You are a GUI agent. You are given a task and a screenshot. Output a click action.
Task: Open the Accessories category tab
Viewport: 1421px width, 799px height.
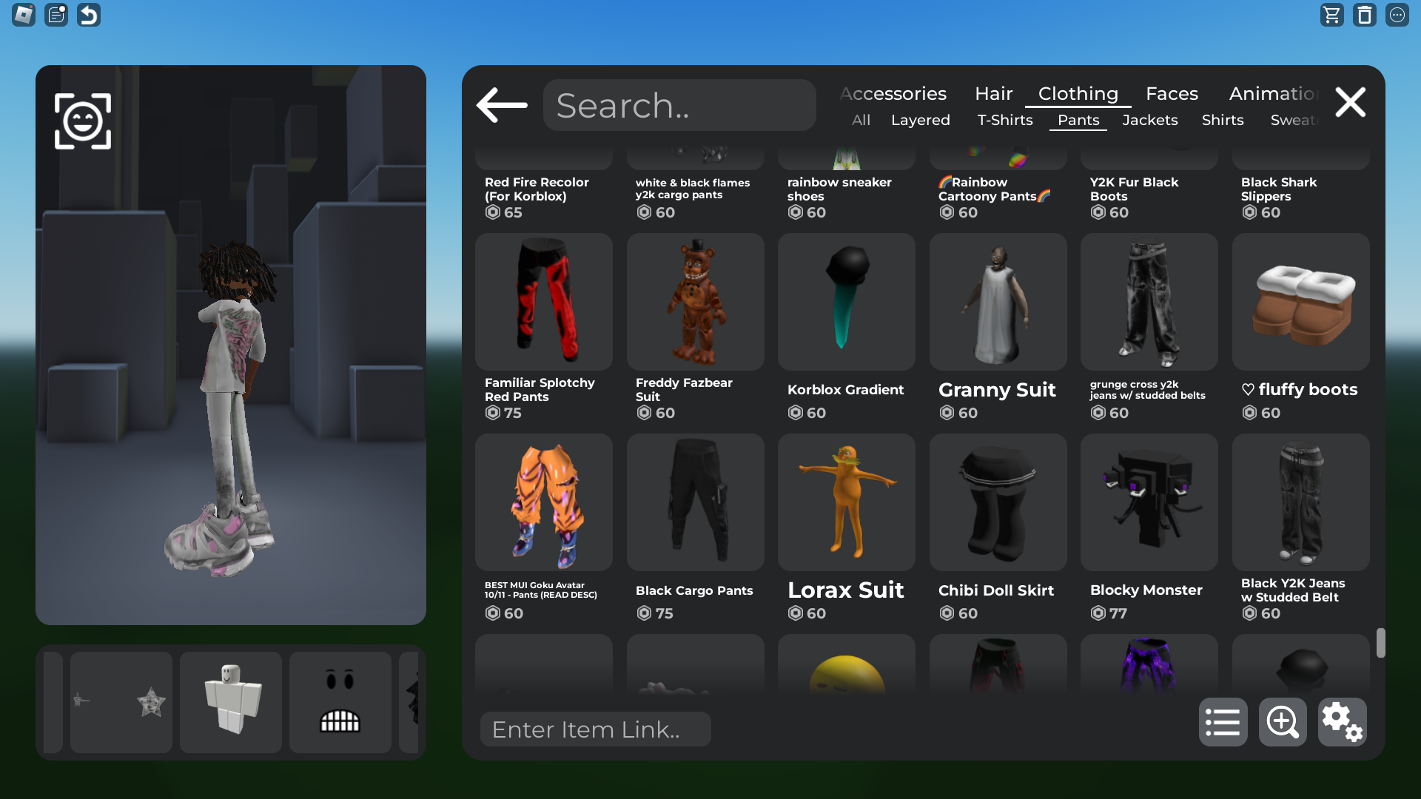893,94
